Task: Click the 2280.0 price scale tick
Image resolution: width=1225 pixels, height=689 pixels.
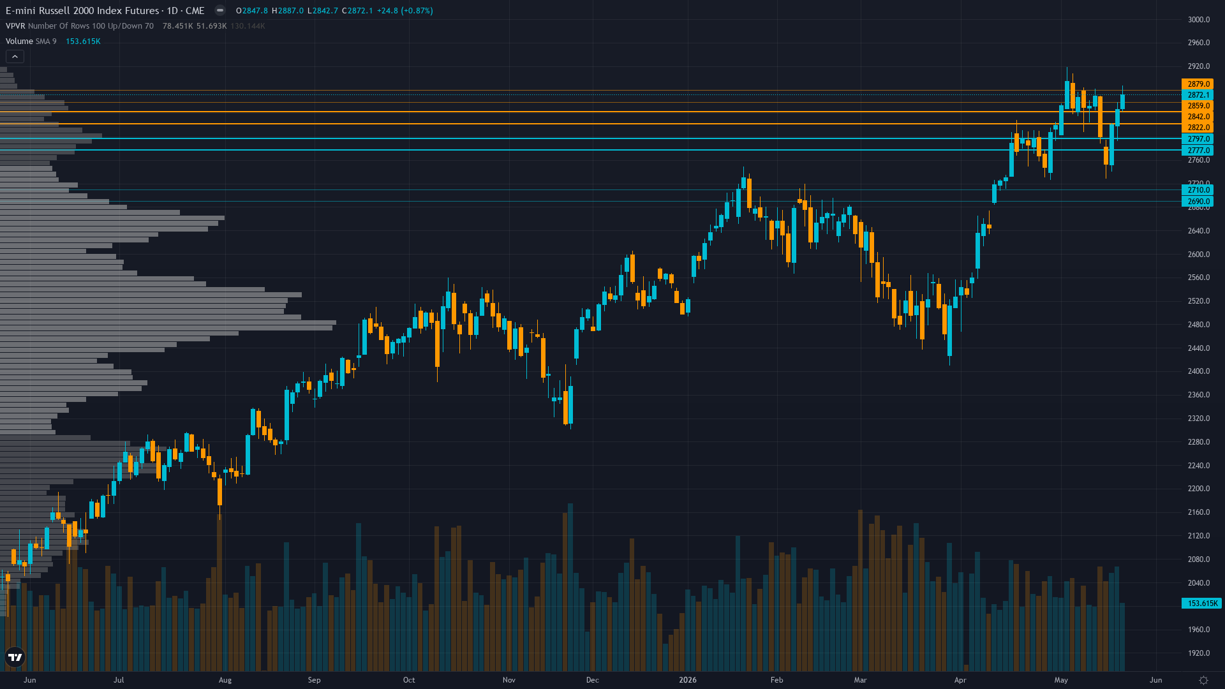Action: 1198,442
